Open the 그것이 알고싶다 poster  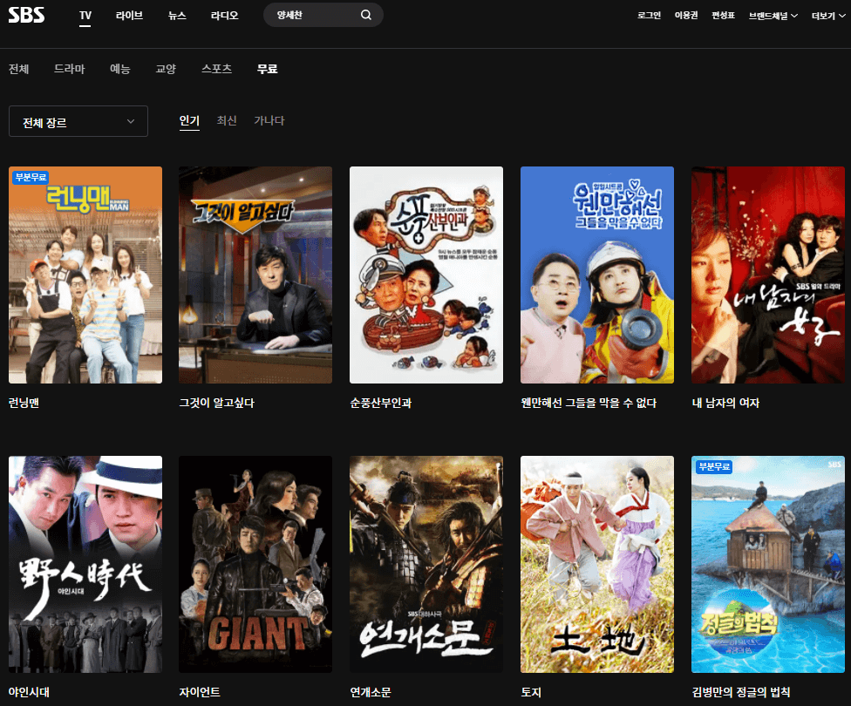pos(255,275)
